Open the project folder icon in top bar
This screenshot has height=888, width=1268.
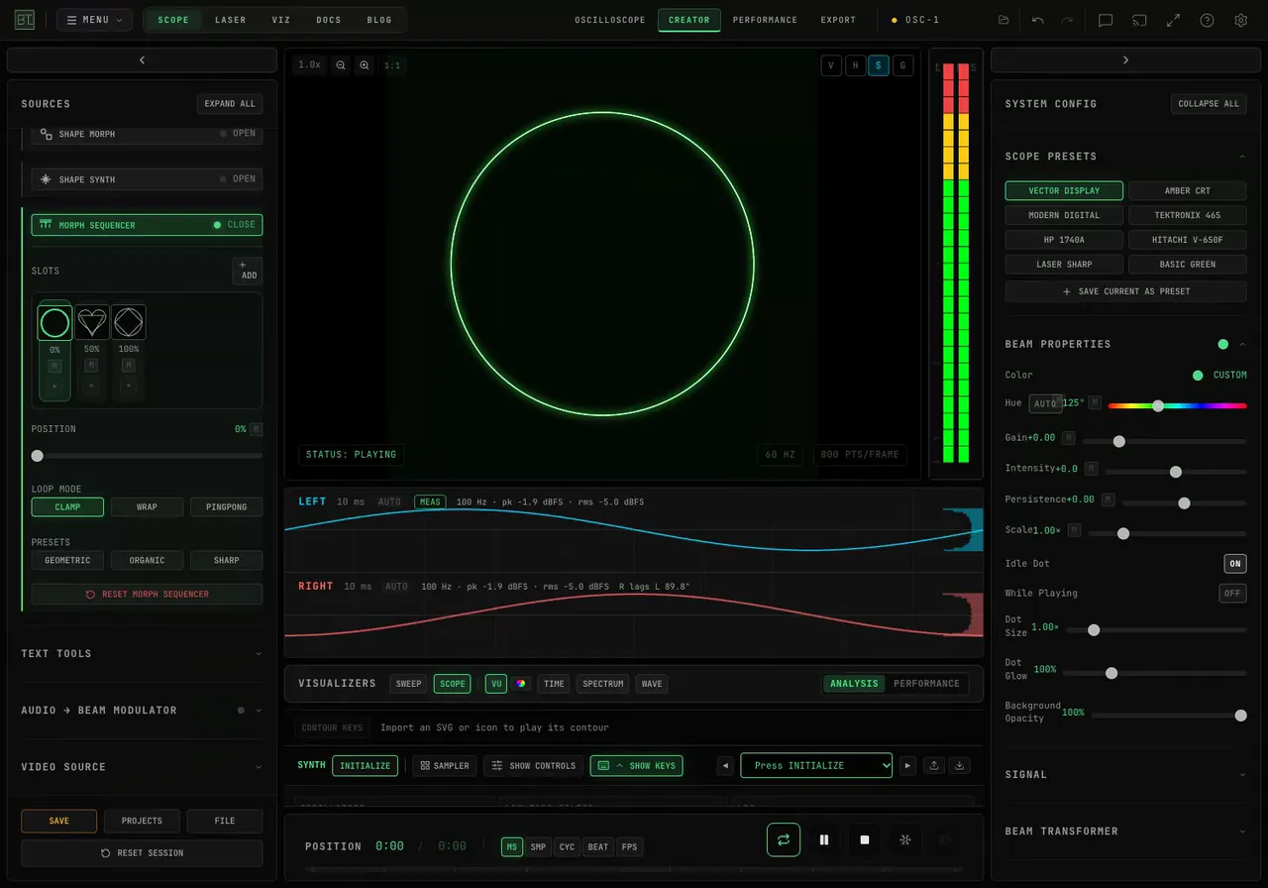point(1004,20)
